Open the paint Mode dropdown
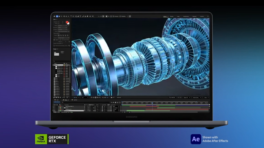 [x=63, y=26]
